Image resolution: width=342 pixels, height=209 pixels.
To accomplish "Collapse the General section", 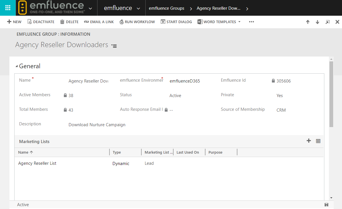I will 17,66.
